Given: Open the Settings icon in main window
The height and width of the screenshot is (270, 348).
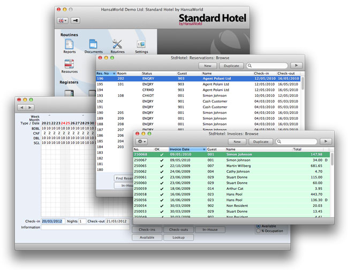Looking at the screenshot, I should pos(141,46).
